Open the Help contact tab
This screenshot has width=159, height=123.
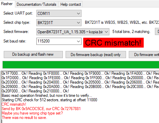[71, 4]
